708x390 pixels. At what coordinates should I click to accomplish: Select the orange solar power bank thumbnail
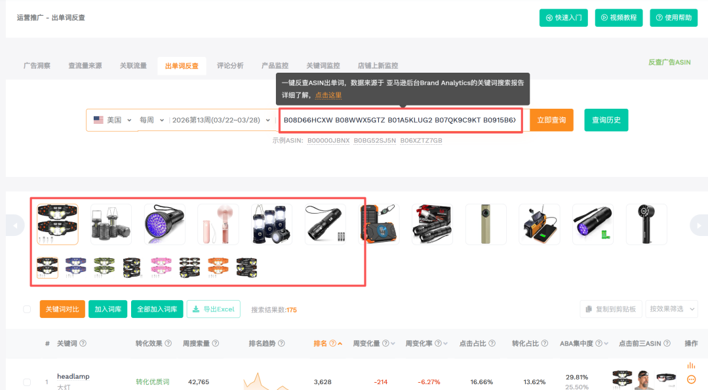(x=378, y=224)
